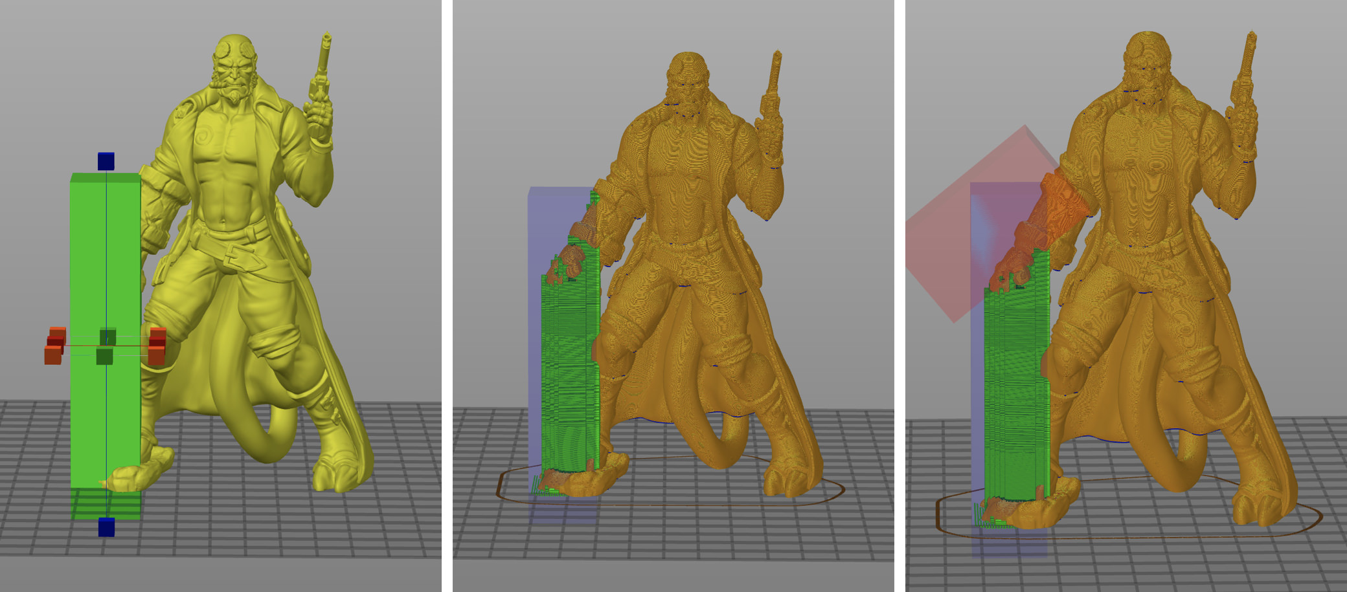Viewport: 1347px width, 592px height.
Task: Grab the blue scale handle below the green box
Action: pyautogui.click(x=106, y=527)
